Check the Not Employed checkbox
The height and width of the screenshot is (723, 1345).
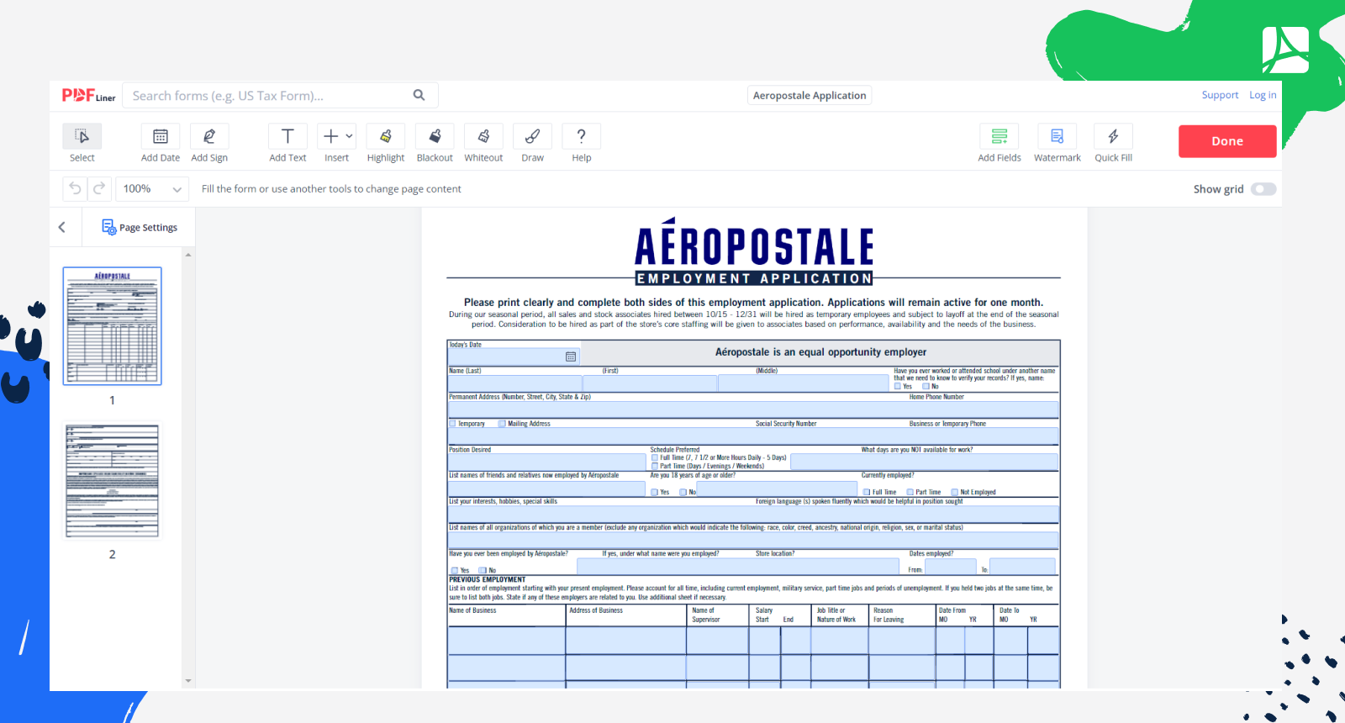tap(954, 493)
